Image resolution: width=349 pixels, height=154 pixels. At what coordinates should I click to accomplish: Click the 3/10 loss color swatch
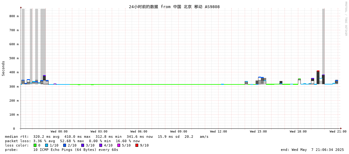coord(83,145)
